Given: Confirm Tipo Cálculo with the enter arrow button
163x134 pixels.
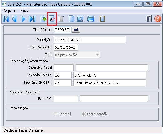Looking at the screenshot, I should point(76,30).
